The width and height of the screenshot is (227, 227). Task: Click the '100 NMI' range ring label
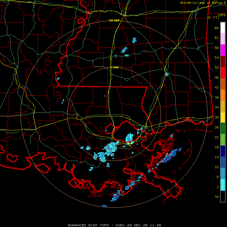(114, 21)
